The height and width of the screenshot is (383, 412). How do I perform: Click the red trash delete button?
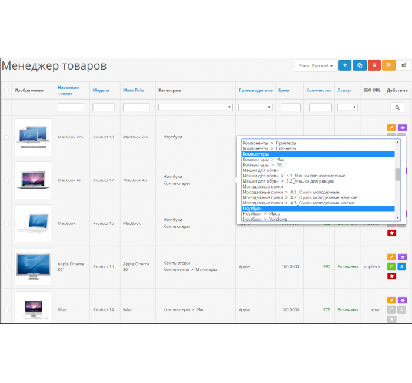click(x=374, y=65)
